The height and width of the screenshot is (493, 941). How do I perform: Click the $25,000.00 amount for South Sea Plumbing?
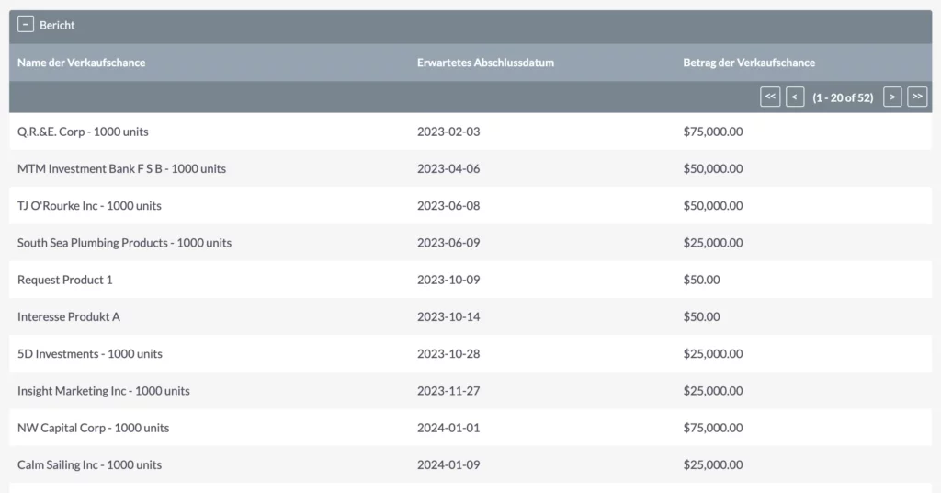[713, 243]
